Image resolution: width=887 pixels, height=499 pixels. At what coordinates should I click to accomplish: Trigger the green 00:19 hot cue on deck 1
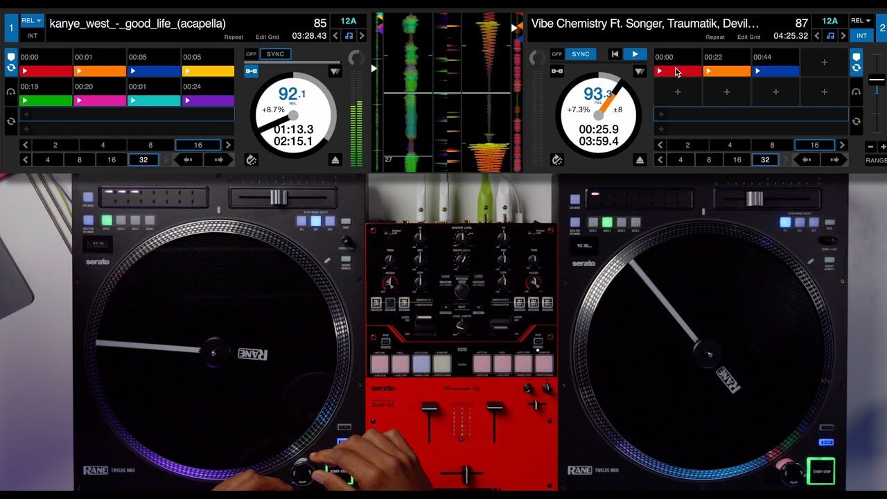[x=46, y=100]
